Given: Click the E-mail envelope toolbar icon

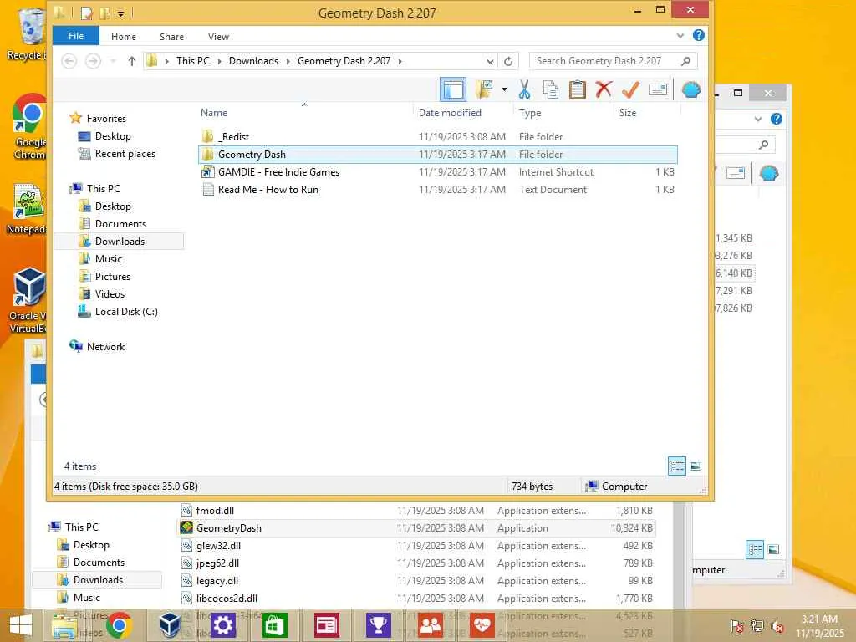Looking at the screenshot, I should click(657, 89).
